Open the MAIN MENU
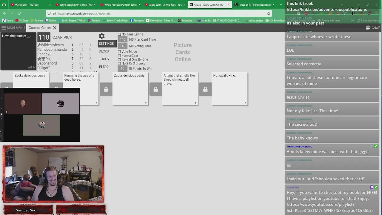The height and width of the screenshot is (215, 382). point(13,28)
